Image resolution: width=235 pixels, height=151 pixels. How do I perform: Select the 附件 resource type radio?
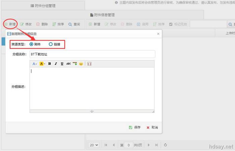pos(31,44)
